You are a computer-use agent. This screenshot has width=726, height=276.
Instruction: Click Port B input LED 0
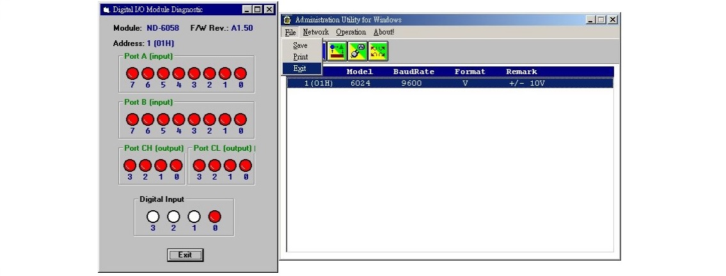pyautogui.click(x=241, y=119)
